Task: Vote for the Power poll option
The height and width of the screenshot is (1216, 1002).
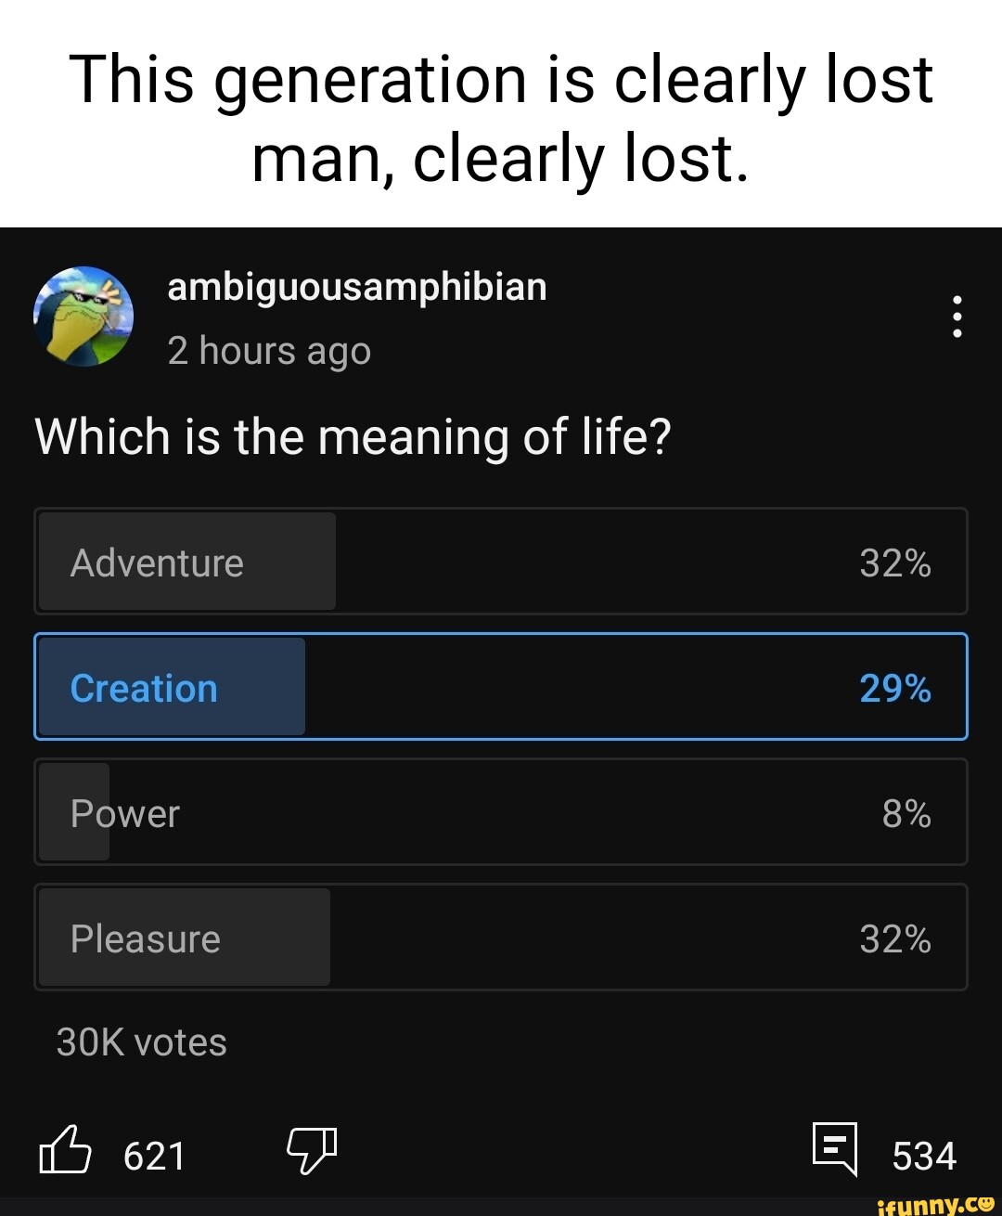Action: coord(501,812)
